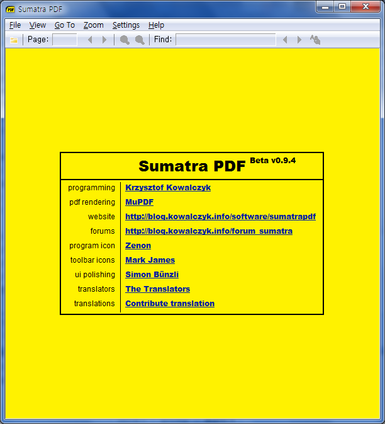The height and width of the screenshot is (424, 385).
Task: Open The Translators link
Action: coord(158,289)
